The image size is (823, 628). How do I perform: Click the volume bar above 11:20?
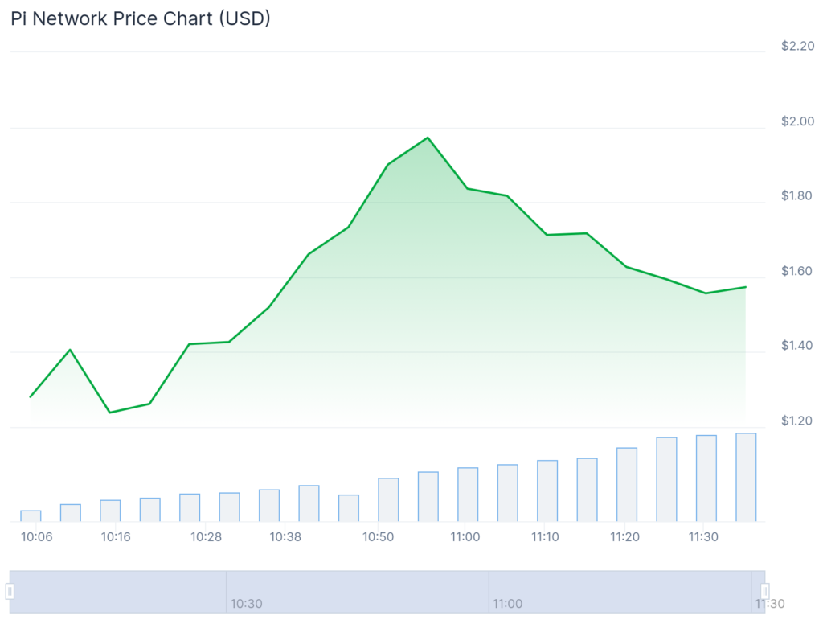point(627,485)
